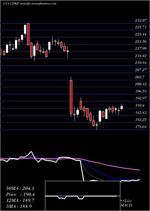Click the '<<Live MACD' label
Screen dimensions: 150x211
(126, 203)
